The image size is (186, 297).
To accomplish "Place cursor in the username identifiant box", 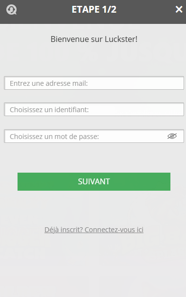I will 94,109.
